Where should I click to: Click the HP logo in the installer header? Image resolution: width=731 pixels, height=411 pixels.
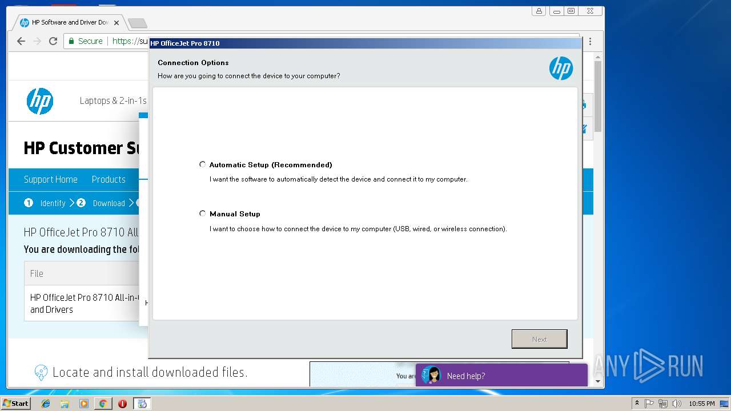click(561, 68)
